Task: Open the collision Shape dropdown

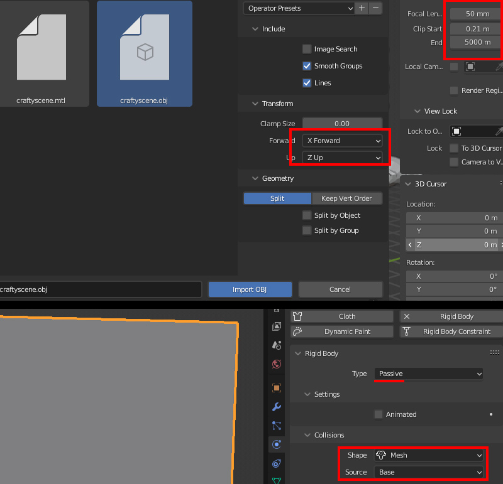Action: [x=429, y=455]
